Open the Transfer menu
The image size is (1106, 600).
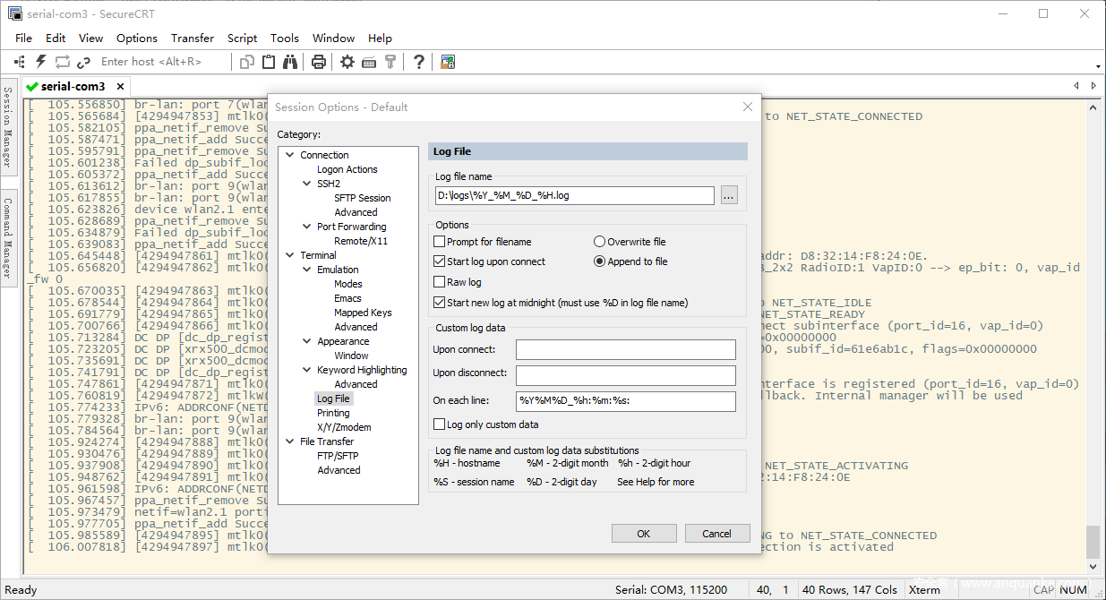tap(193, 39)
